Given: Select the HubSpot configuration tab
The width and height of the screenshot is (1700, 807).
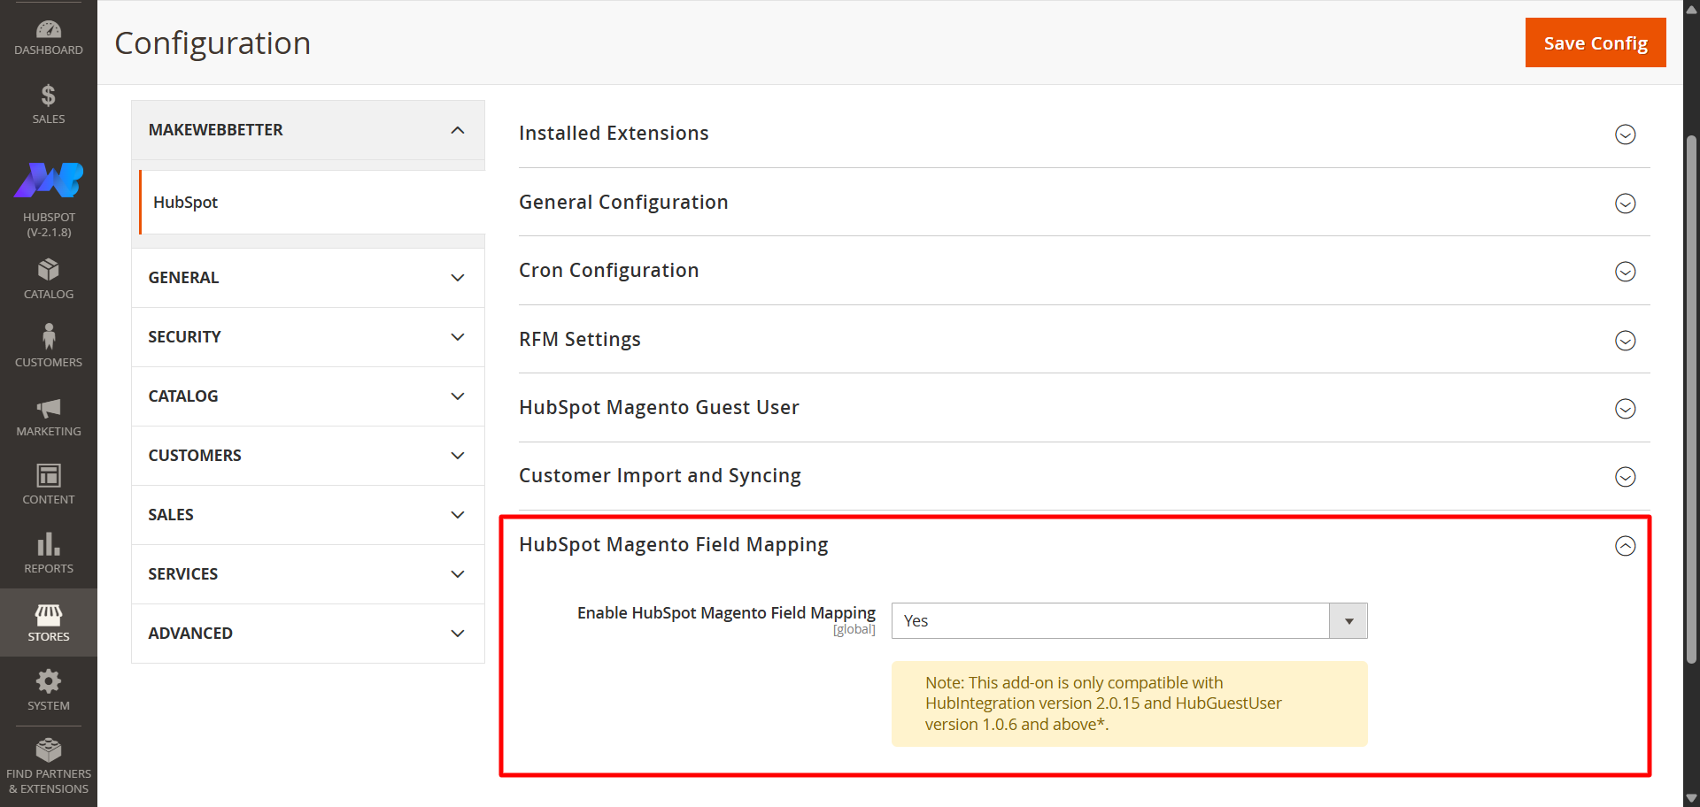Looking at the screenshot, I should [312, 203].
